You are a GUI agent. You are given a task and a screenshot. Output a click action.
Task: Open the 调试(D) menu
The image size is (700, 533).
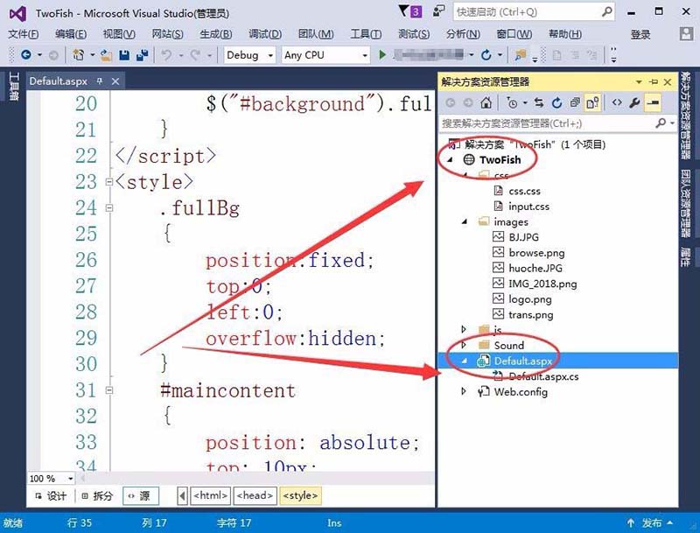[x=265, y=34]
